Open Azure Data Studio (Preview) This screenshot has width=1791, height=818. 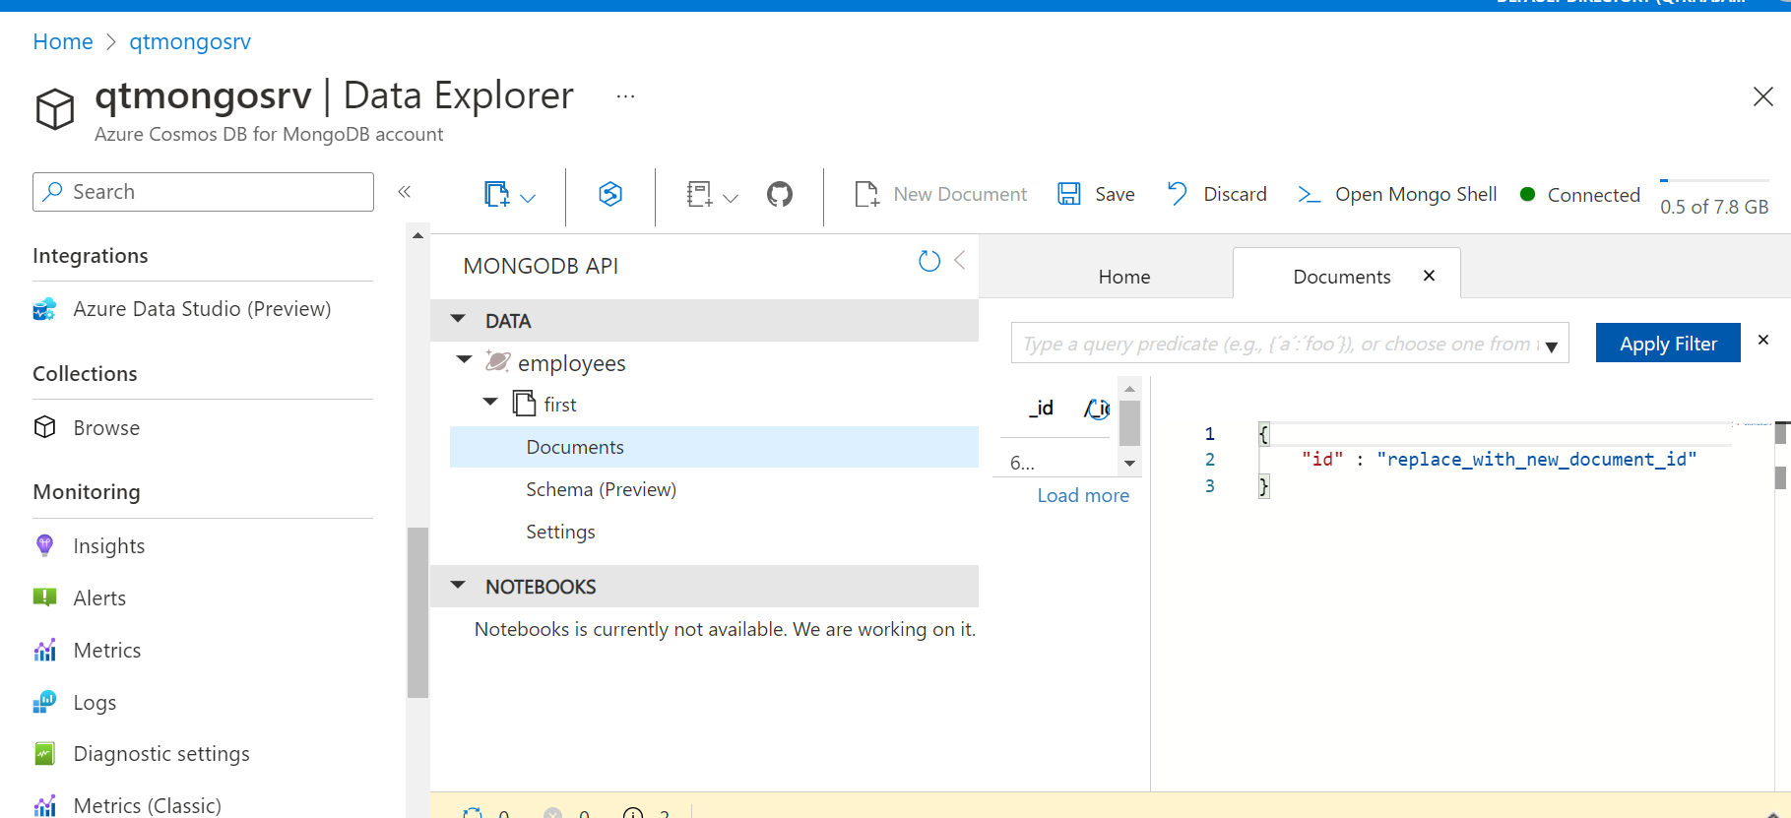tap(203, 309)
